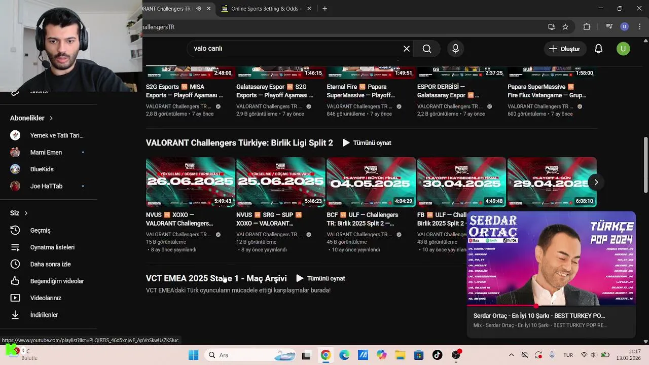Screen dimensions: 649x365
Task: Play all of VCT EMEA 2025 Maç Arşivi
Action: coord(320,278)
